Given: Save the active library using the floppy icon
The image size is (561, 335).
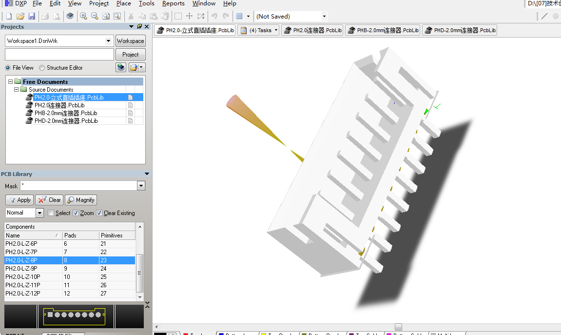Looking at the screenshot, I should (32, 16).
